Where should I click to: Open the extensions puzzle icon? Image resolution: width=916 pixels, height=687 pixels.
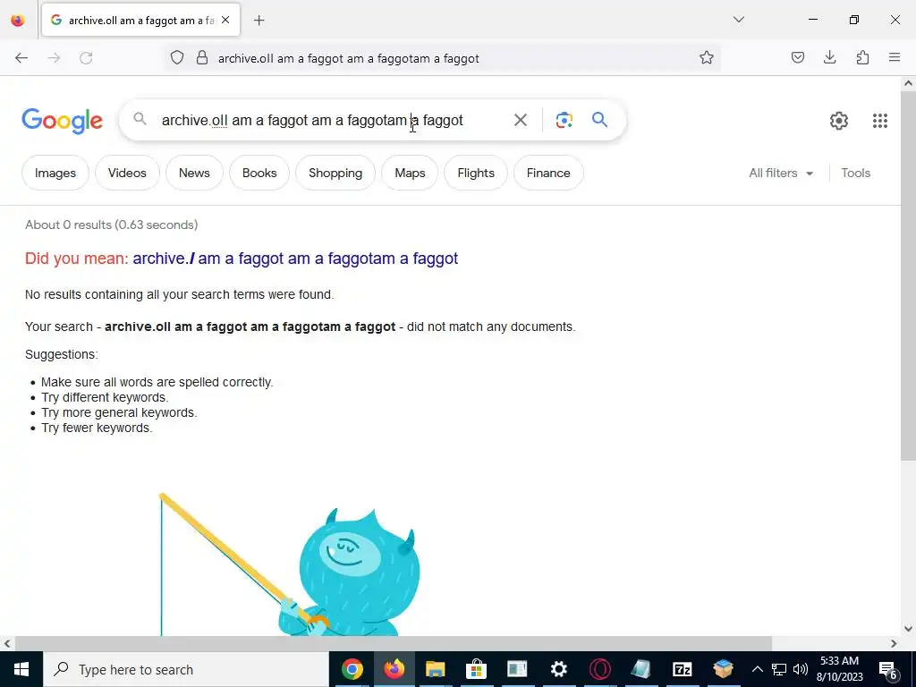(862, 57)
